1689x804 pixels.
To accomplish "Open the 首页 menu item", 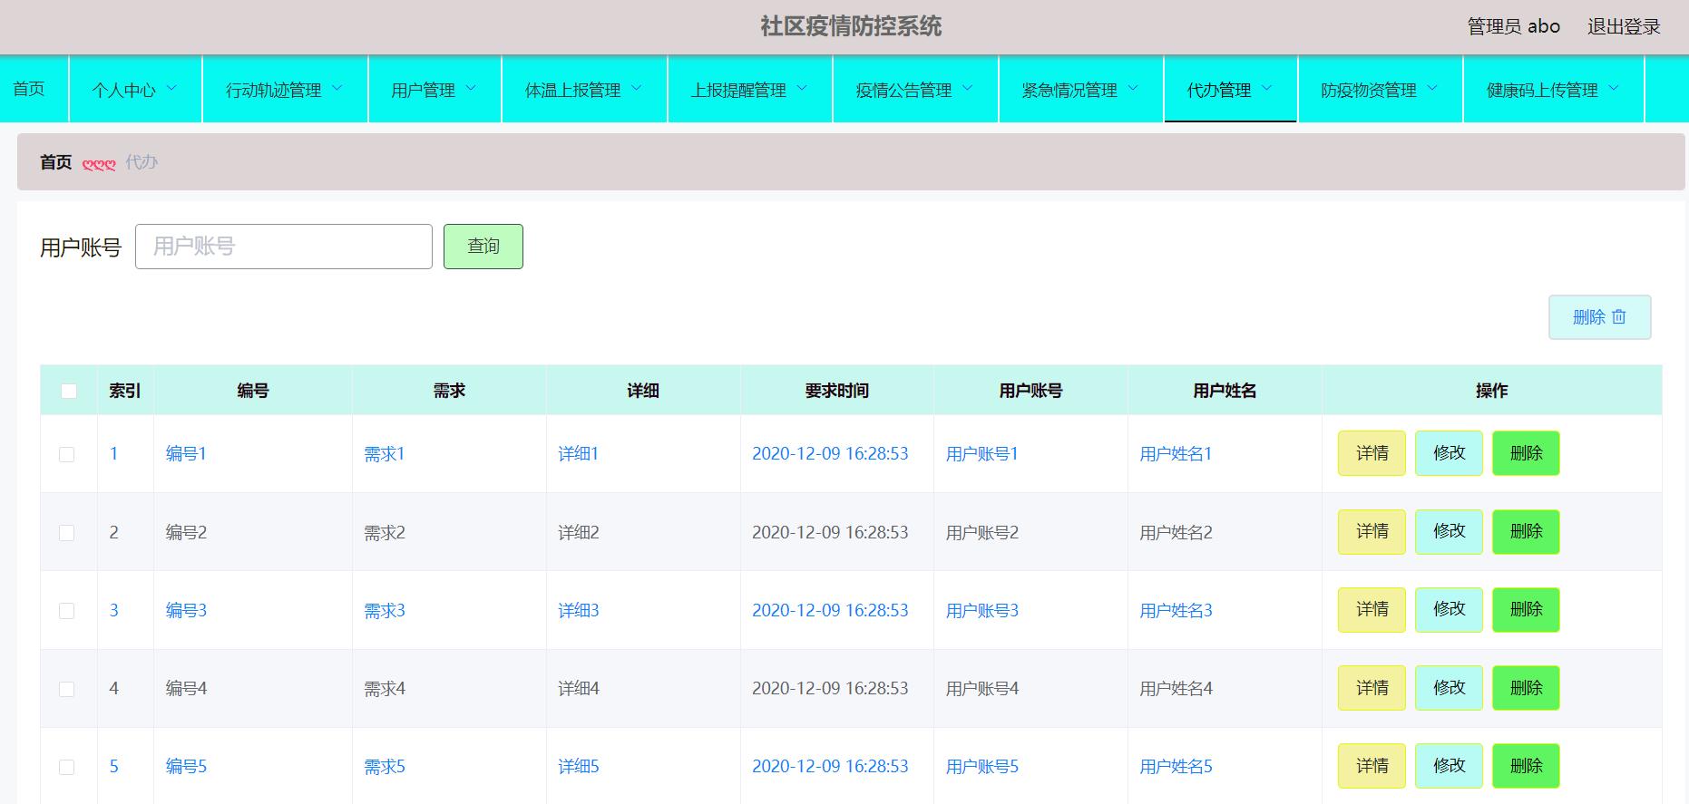I will pos(29,89).
